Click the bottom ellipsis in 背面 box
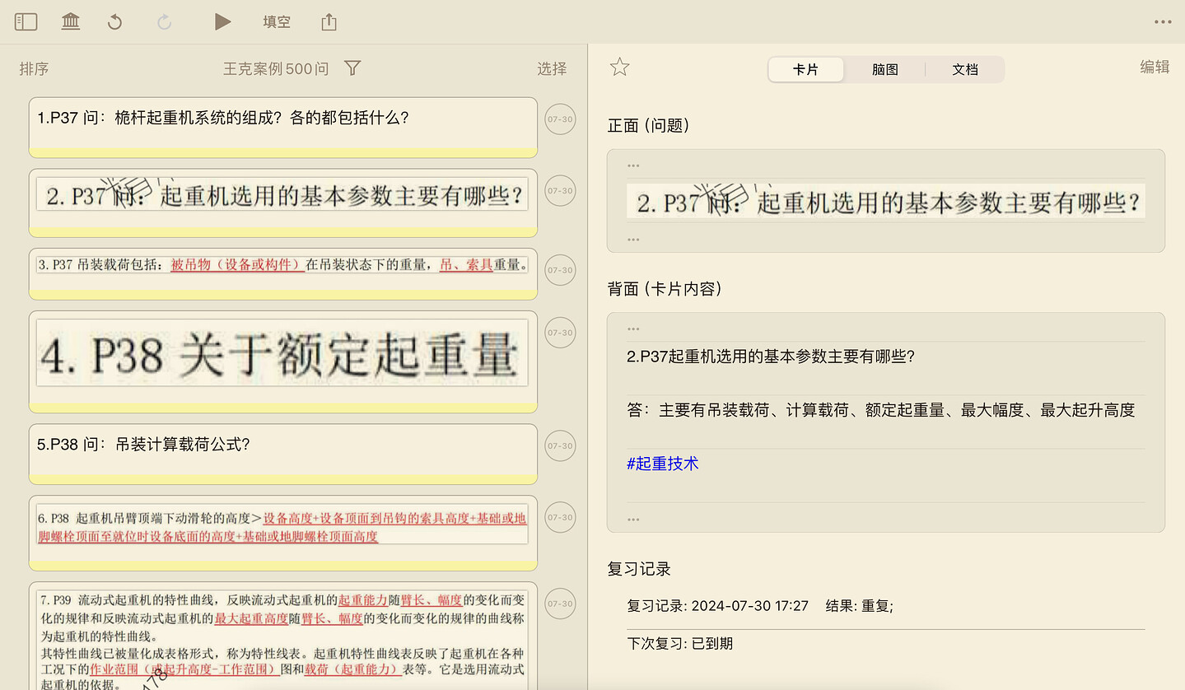This screenshot has width=1185, height=690. click(633, 520)
